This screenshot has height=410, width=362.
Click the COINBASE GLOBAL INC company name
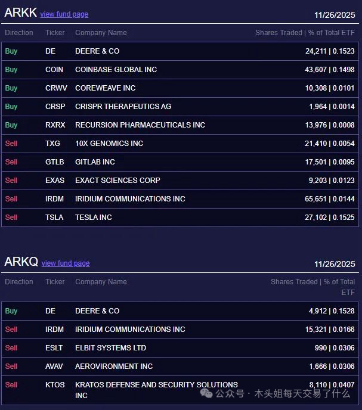point(116,70)
